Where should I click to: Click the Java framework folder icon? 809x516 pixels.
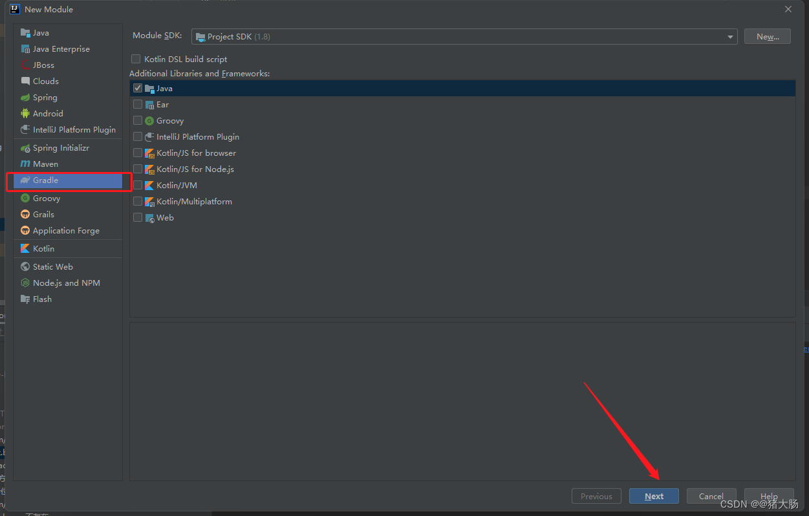[150, 89]
